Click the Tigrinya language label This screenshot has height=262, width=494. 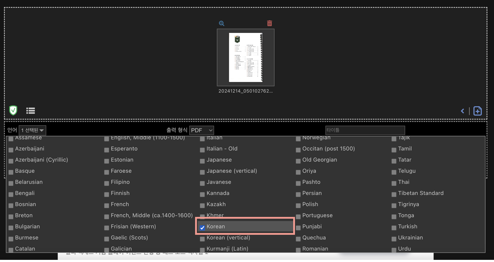[408, 204]
